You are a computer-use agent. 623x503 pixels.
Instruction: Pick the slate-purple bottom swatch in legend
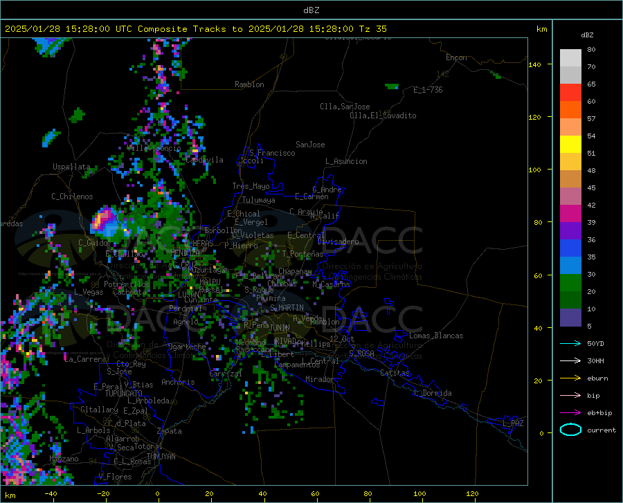[x=570, y=318]
